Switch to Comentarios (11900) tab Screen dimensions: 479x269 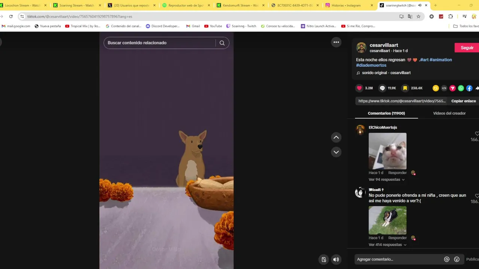coord(386,113)
